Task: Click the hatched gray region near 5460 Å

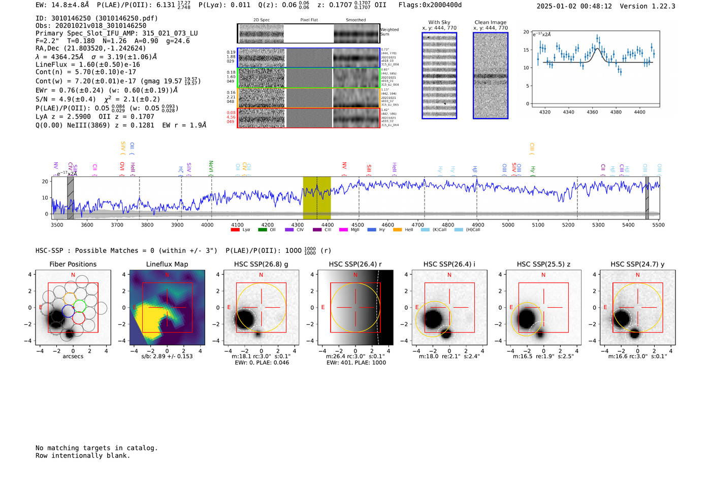Action: click(x=647, y=198)
